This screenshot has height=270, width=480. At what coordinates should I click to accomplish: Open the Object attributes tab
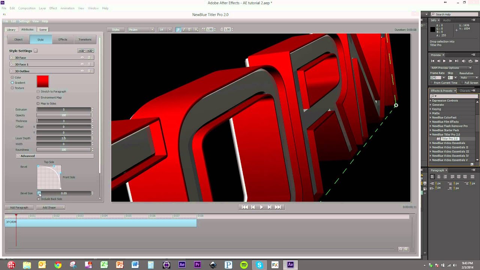pyautogui.click(x=18, y=40)
